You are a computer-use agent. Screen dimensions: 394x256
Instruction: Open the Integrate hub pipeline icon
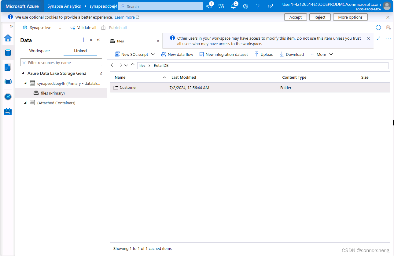tap(8, 82)
